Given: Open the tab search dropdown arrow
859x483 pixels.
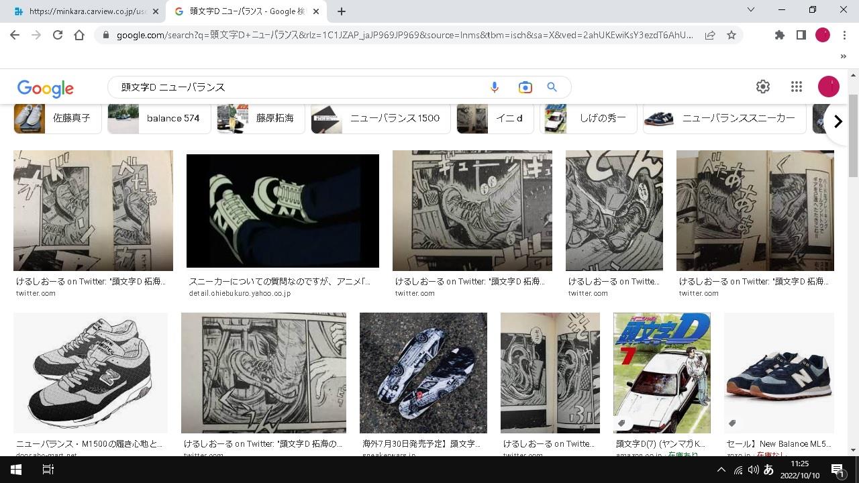Looking at the screenshot, I should pos(751,9).
